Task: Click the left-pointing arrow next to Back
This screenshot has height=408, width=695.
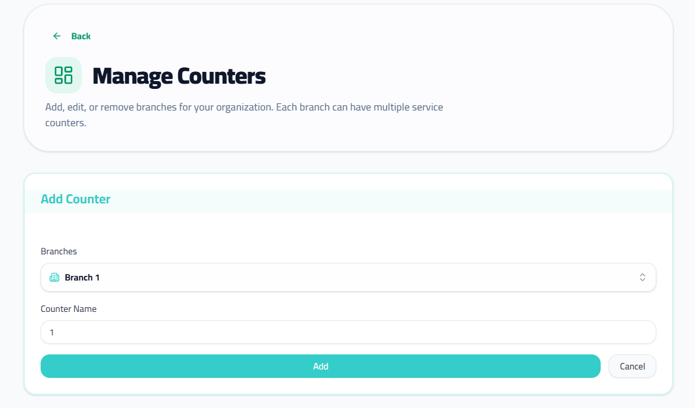Action: [x=56, y=36]
